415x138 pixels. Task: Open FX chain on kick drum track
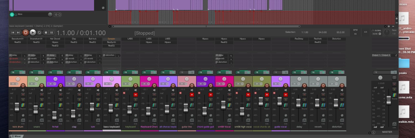[x=14, y=72]
